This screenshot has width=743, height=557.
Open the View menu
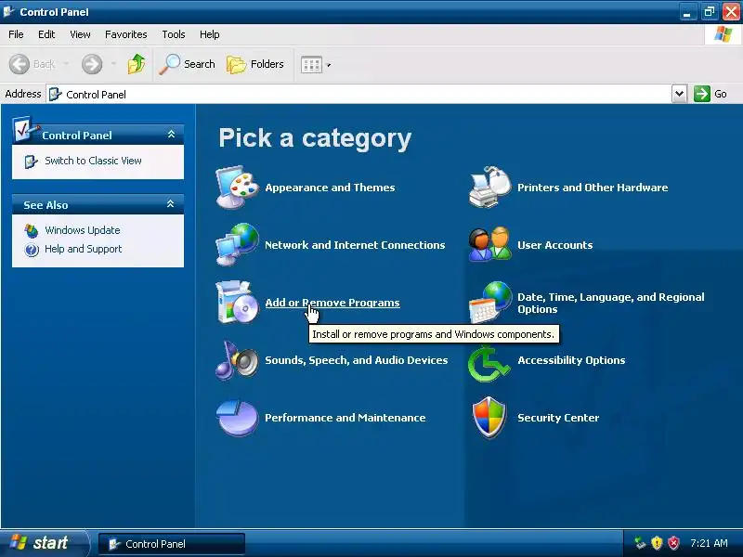(x=80, y=34)
